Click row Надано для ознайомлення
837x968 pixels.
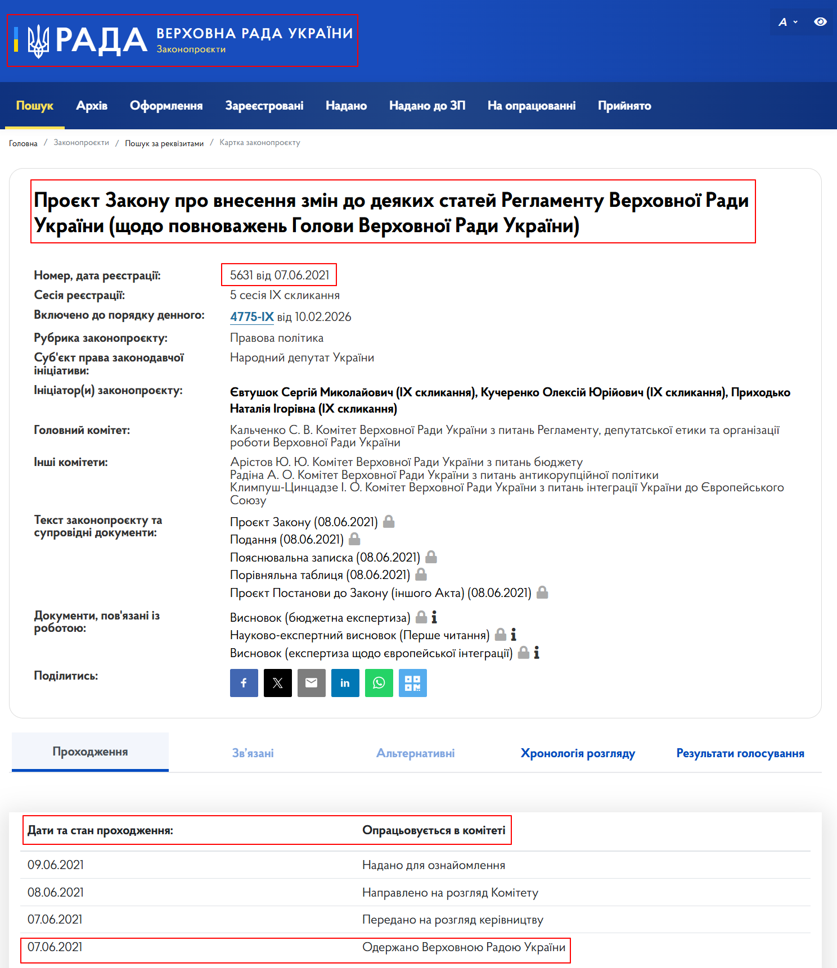415,865
